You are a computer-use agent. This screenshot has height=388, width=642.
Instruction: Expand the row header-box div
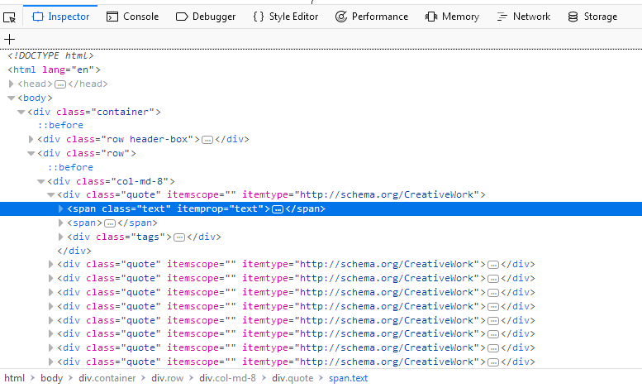(x=31, y=139)
